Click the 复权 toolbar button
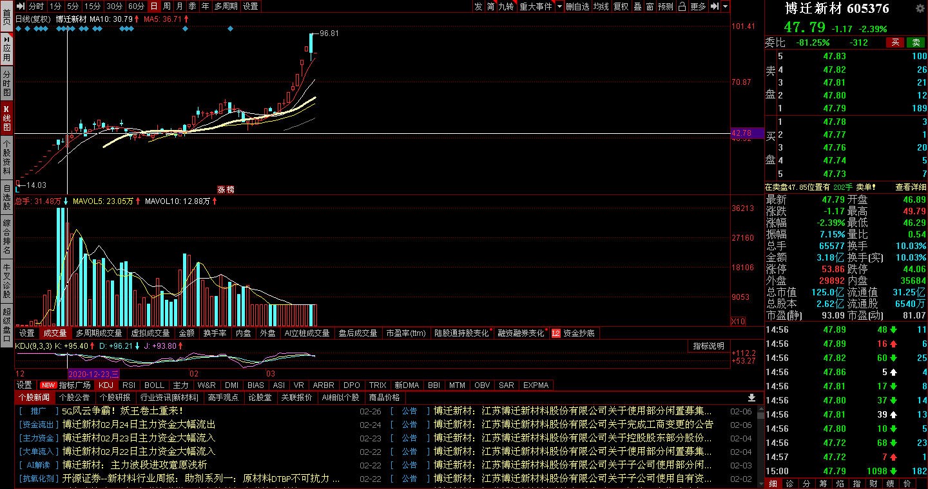The image size is (928, 489). [621, 6]
